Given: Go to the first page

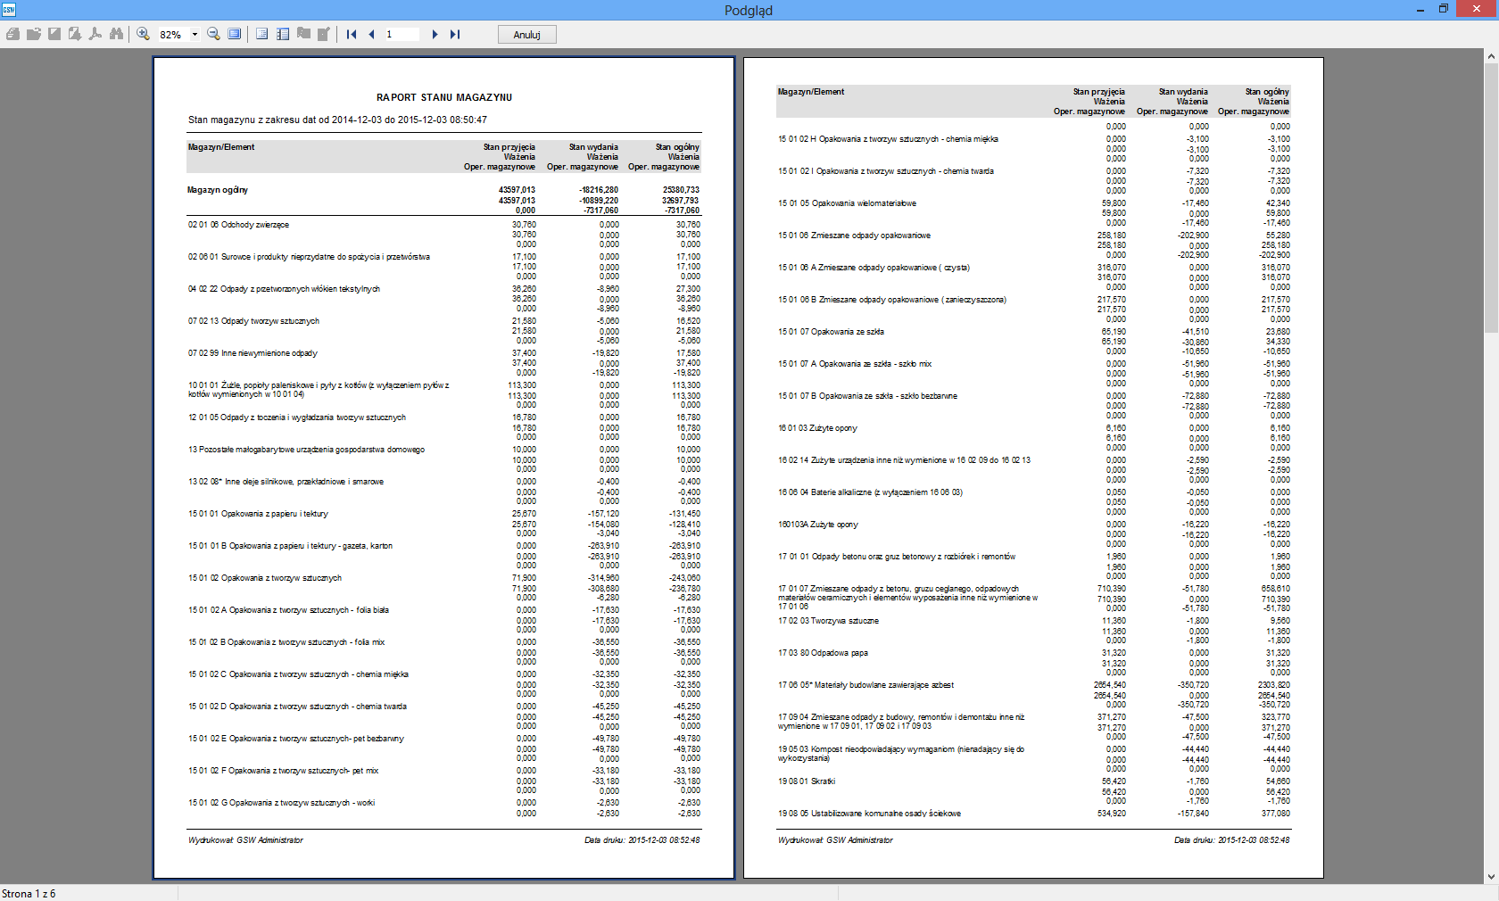Looking at the screenshot, I should [352, 34].
